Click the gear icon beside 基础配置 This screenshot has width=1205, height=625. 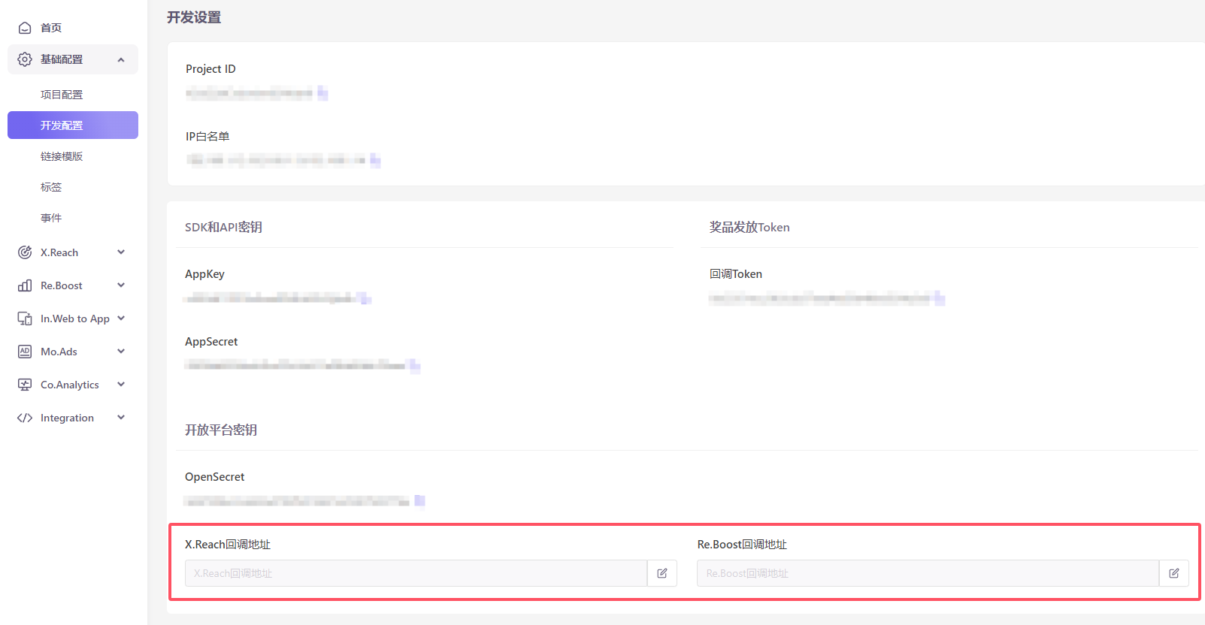point(25,59)
